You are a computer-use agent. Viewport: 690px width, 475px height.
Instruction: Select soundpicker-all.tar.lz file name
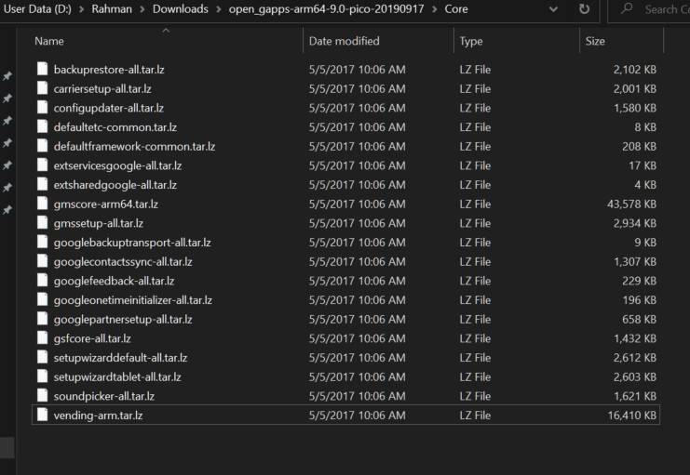point(104,396)
